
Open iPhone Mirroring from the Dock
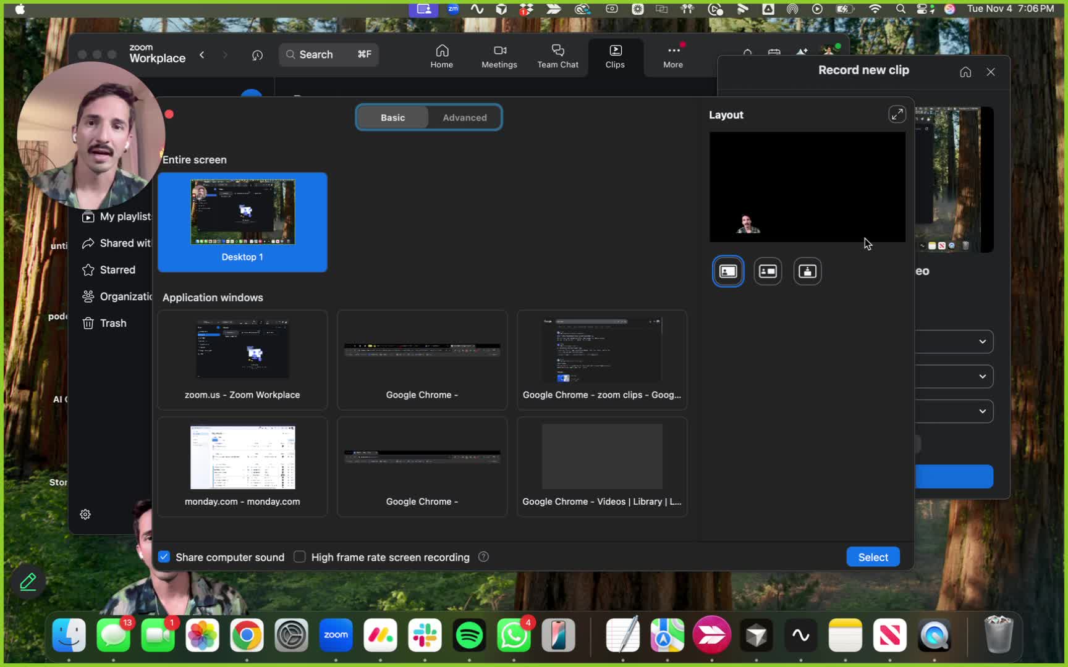558,635
